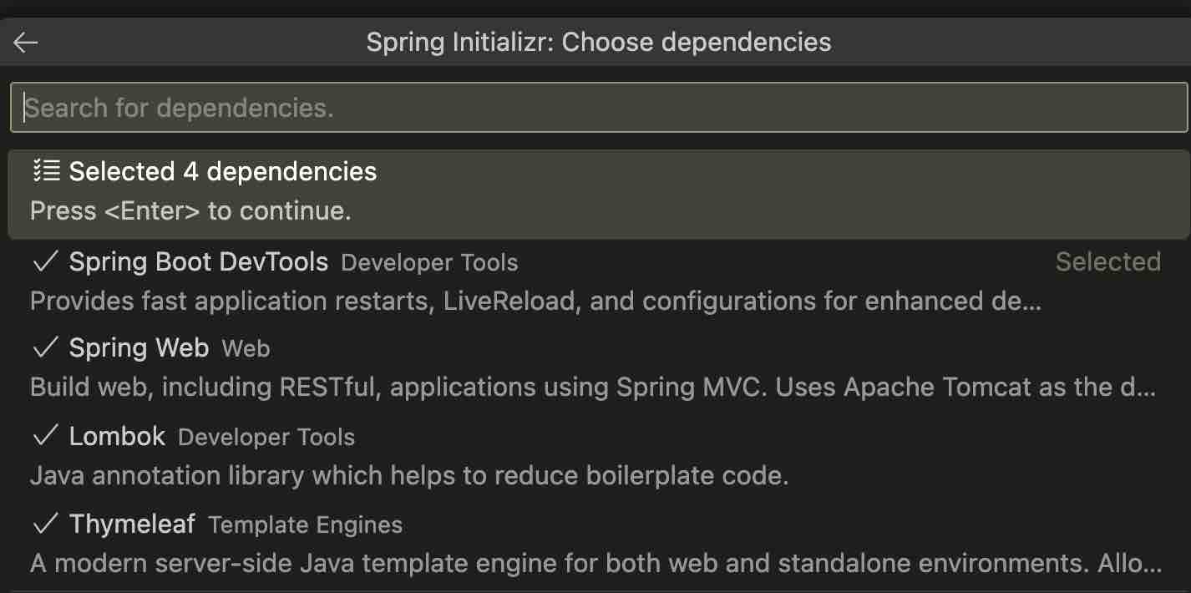Click the "Web" category label beside Spring Web
This screenshot has width=1191, height=593.
coord(246,349)
